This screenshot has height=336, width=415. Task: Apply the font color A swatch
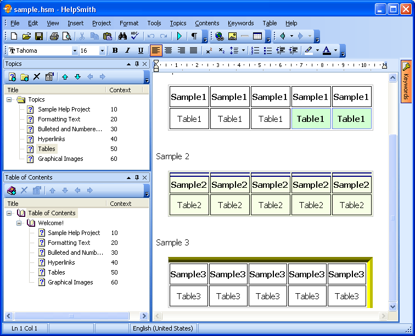[327, 51]
